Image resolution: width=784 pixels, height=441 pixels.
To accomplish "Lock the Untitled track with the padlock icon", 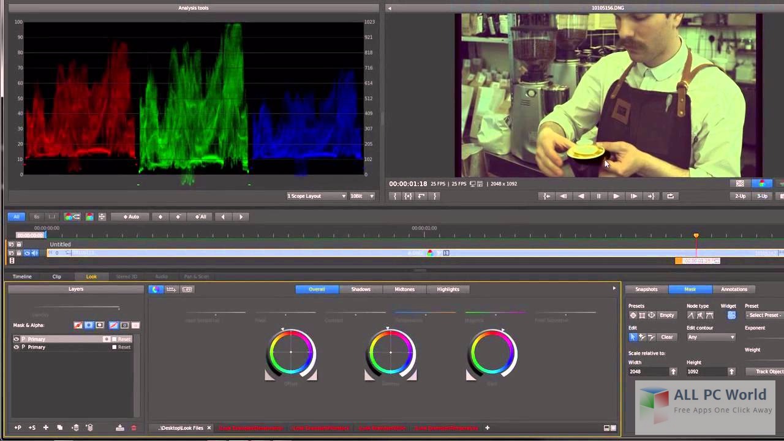I will coord(19,244).
